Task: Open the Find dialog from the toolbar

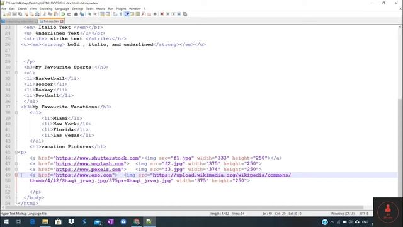Action: [76, 14]
